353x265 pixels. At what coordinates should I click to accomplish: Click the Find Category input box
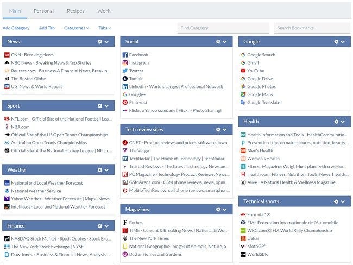(223, 28)
